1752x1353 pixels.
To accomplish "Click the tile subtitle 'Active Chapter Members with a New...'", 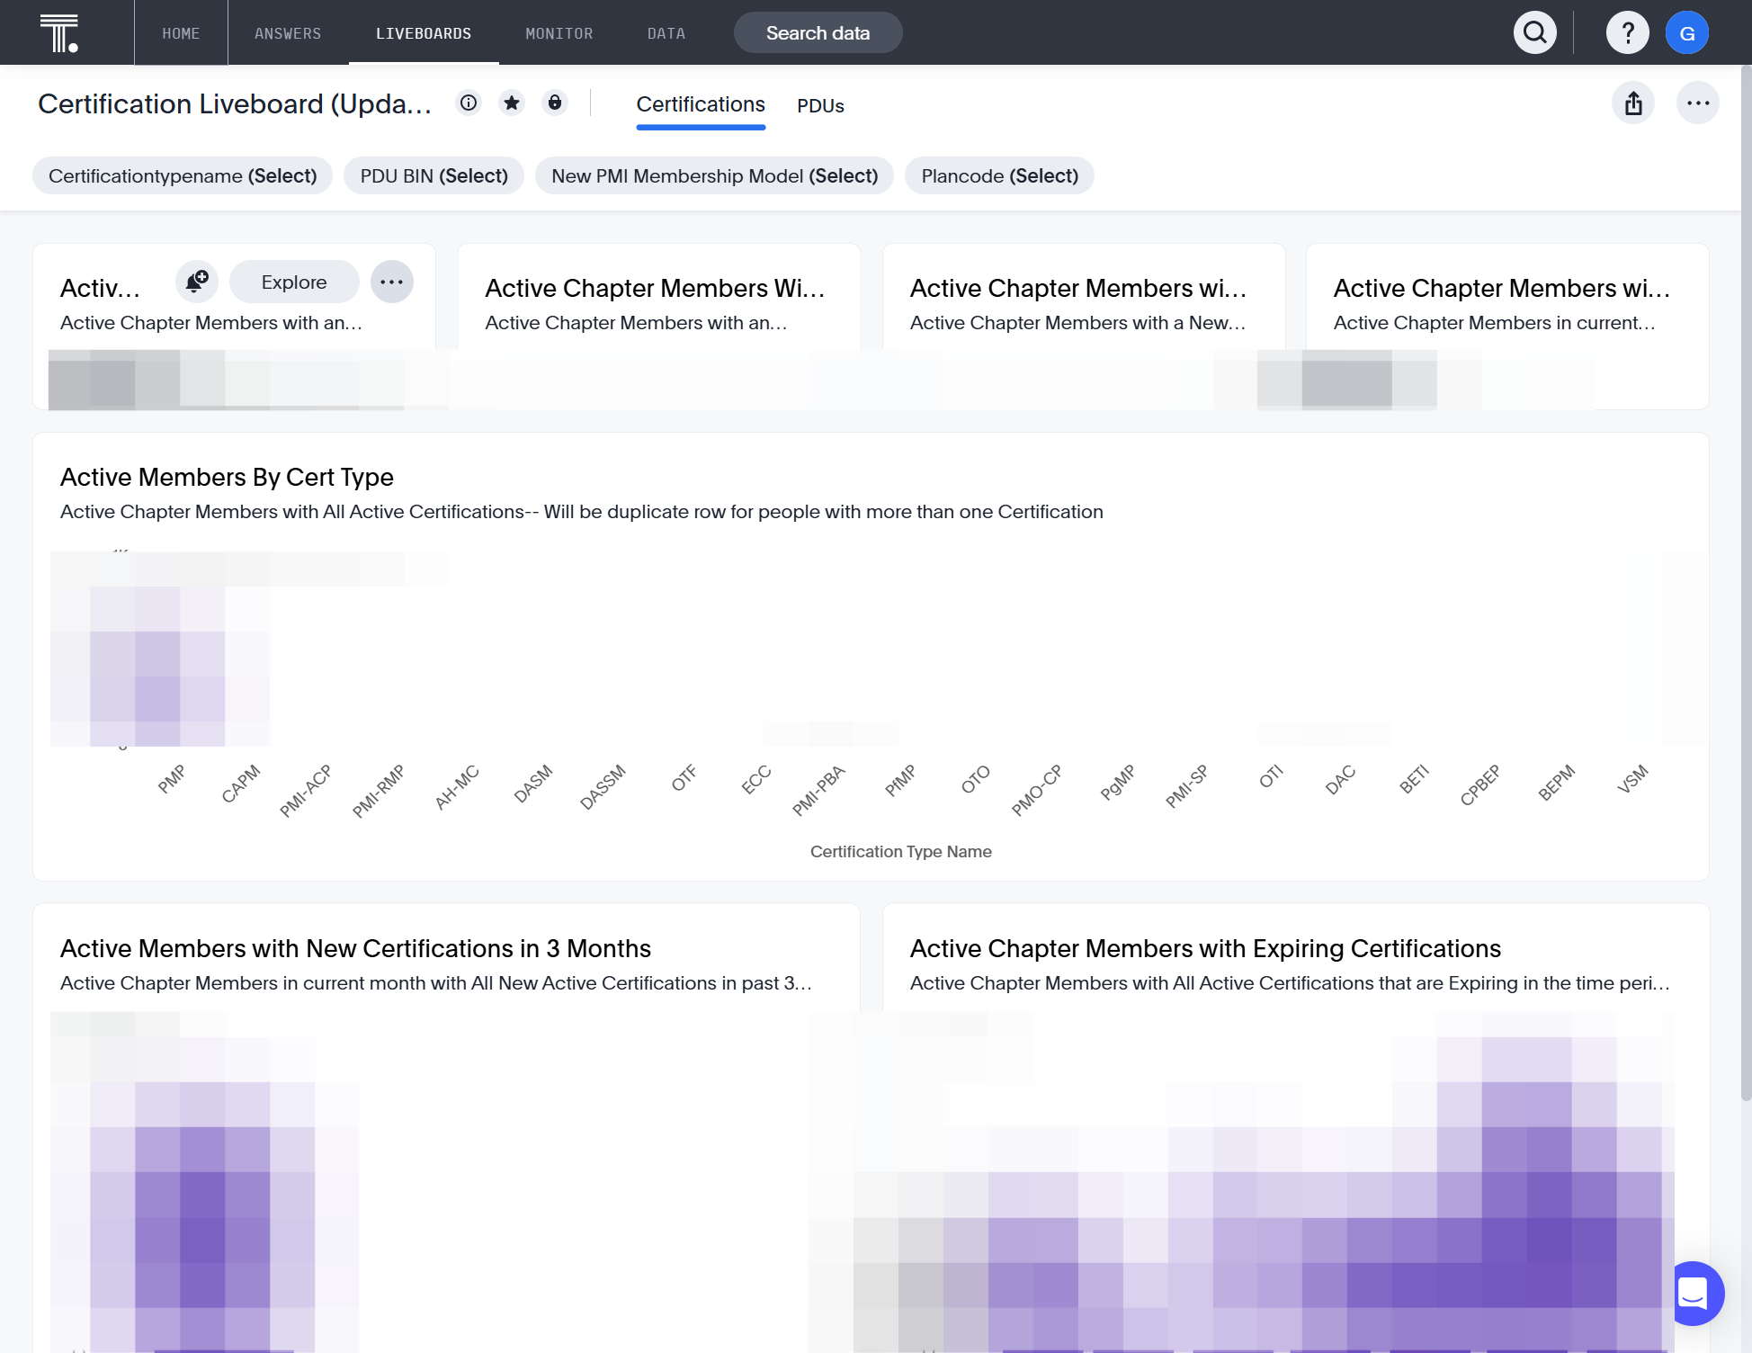I will pos(1077,323).
